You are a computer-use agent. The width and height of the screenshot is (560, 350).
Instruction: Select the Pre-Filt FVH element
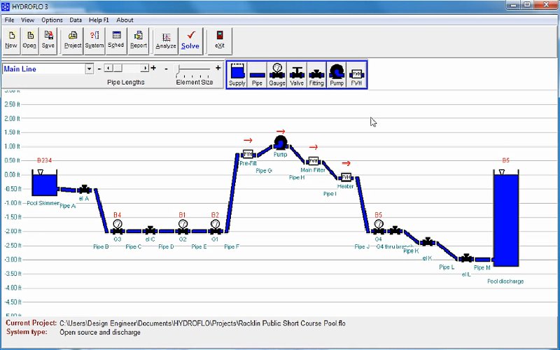(x=248, y=154)
